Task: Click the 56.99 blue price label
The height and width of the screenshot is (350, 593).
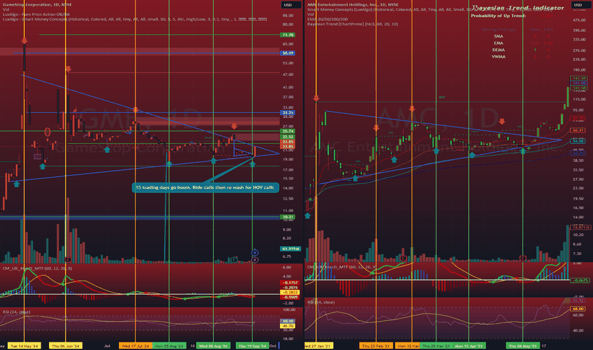Action: (288, 53)
